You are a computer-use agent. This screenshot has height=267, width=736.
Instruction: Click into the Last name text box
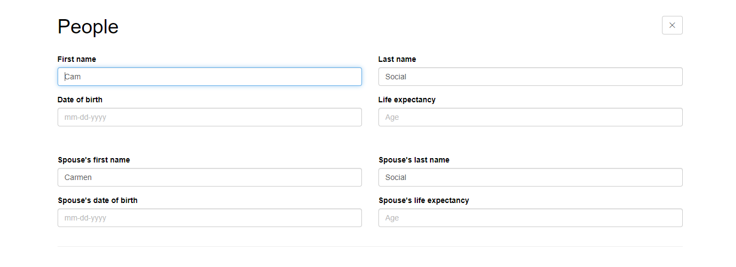530,77
